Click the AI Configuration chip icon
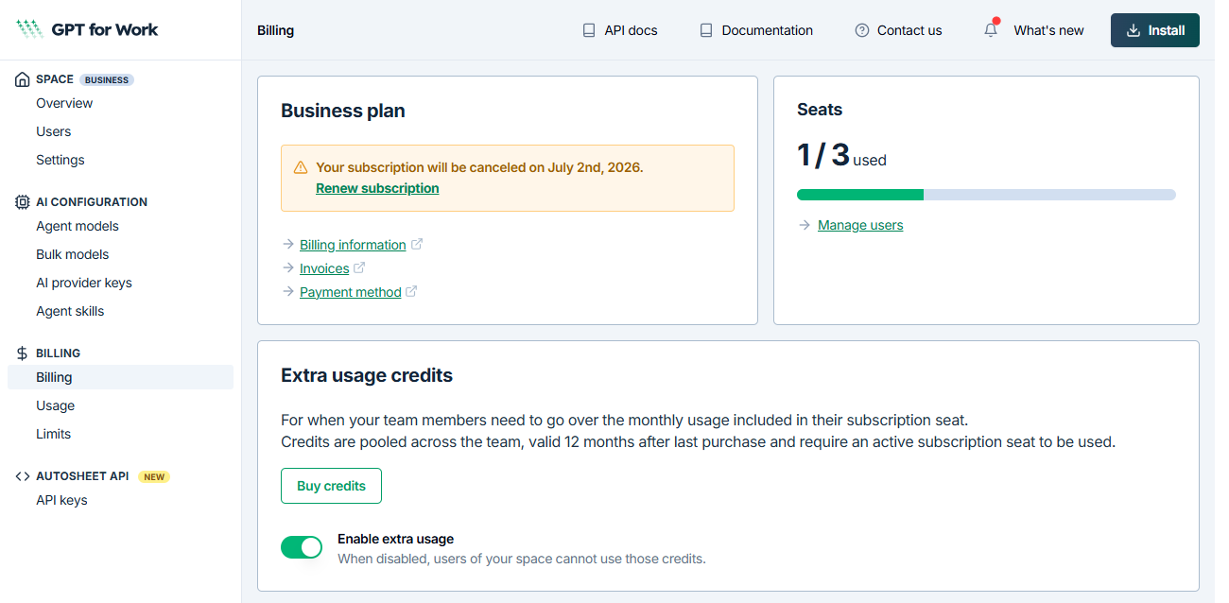 23,202
